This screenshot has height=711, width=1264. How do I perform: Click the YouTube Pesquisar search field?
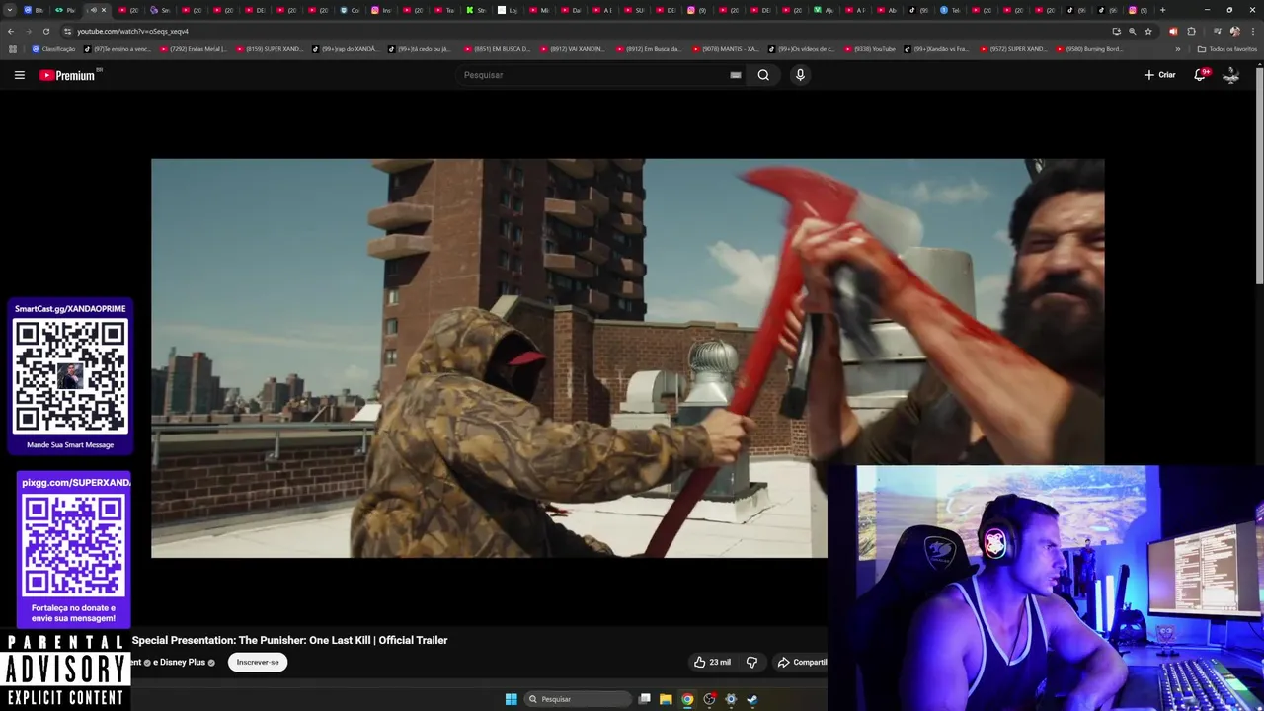592,75
